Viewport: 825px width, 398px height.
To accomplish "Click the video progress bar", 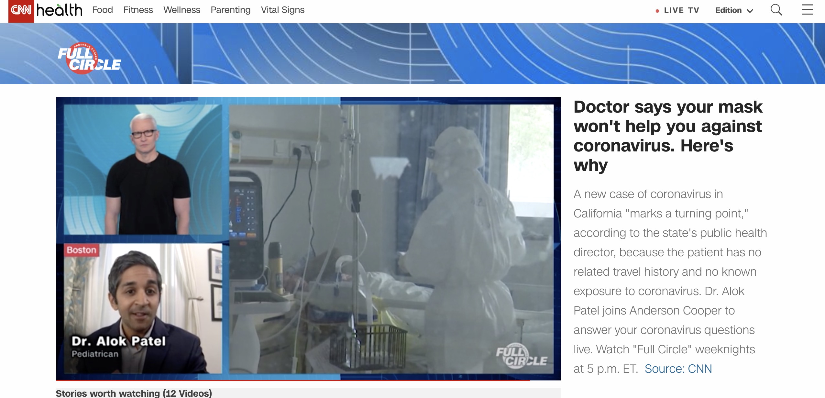I will (308, 380).
